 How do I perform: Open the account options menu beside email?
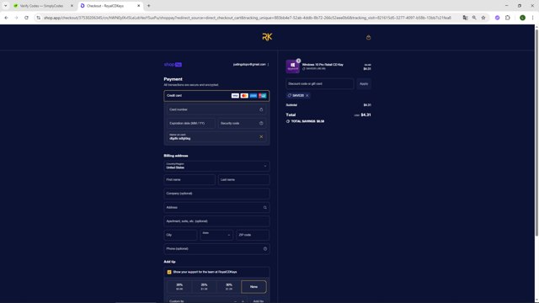(x=268, y=64)
